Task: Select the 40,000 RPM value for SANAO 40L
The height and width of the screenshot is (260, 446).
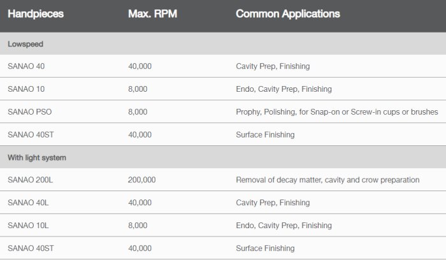Action: tap(140, 203)
